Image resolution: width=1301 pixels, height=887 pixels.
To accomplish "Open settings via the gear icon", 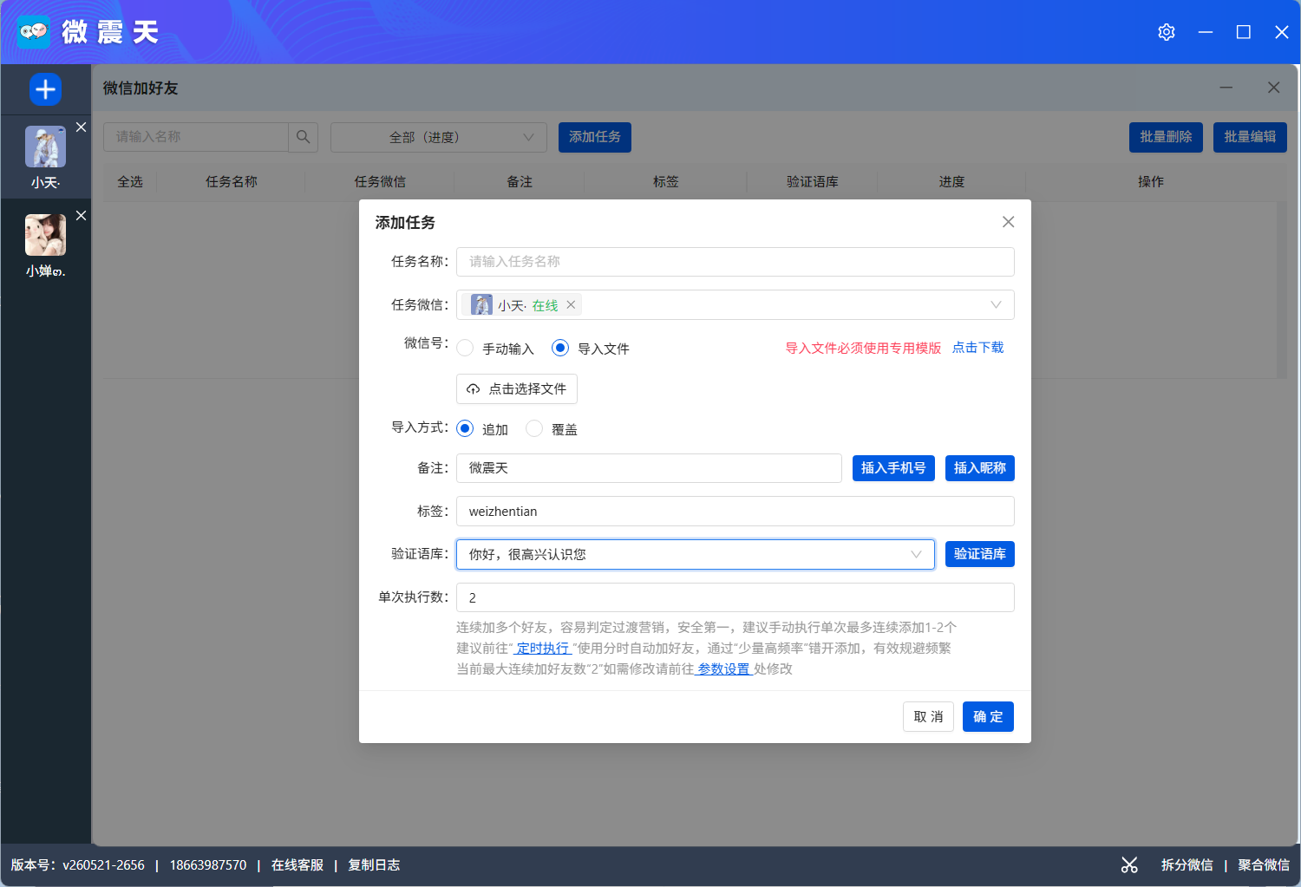I will click(x=1167, y=32).
